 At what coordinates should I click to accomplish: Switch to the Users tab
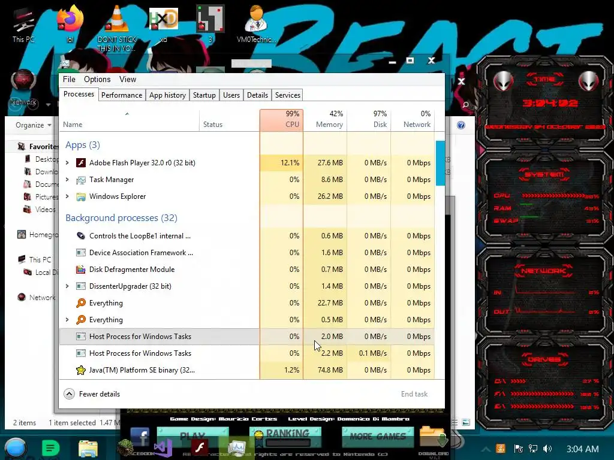(x=231, y=95)
